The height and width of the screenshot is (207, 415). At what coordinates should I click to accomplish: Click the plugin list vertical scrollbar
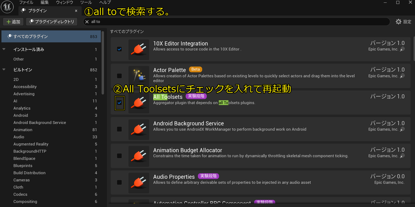click(x=414, y=48)
